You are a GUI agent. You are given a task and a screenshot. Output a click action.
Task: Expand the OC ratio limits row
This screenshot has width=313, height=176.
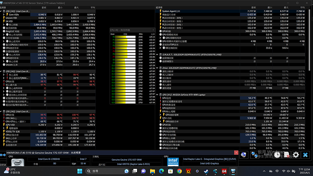click(160, 48)
